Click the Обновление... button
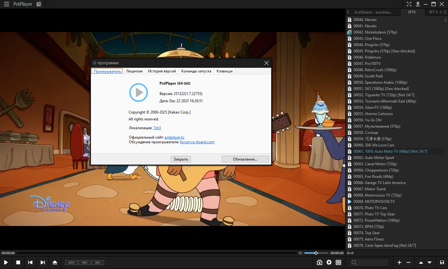The height and width of the screenshot is (269, 448). (x=245, y=159)
